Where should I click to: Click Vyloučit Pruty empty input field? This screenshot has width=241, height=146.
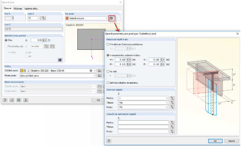tap(143, 131)
